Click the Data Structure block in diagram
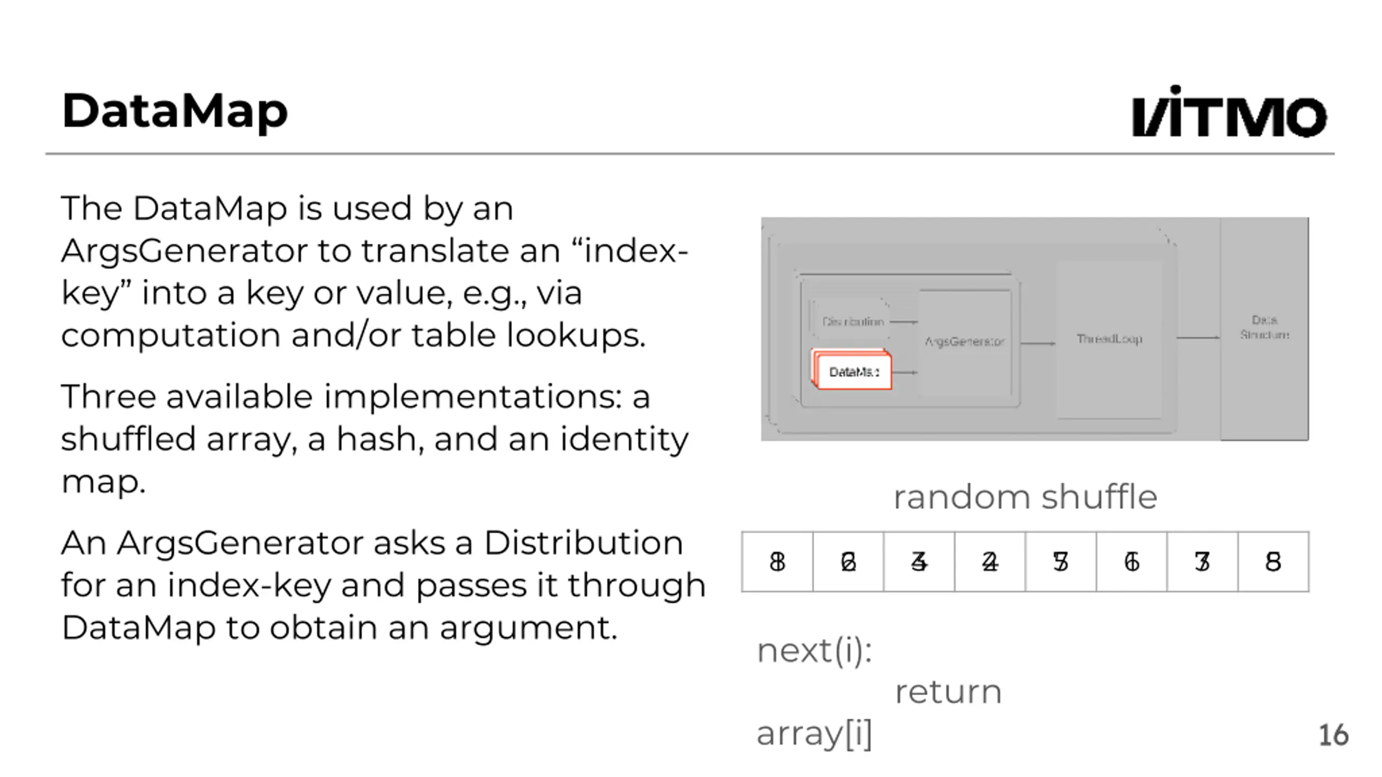The width and height of the screenshot is (1382, 777). (1264, 328)
